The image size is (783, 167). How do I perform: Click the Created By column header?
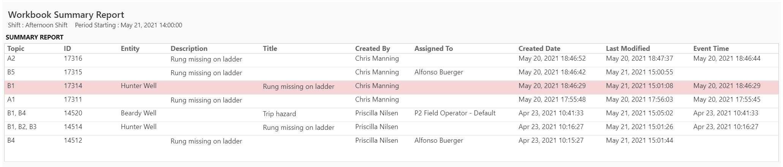click(x=372, y=49)
